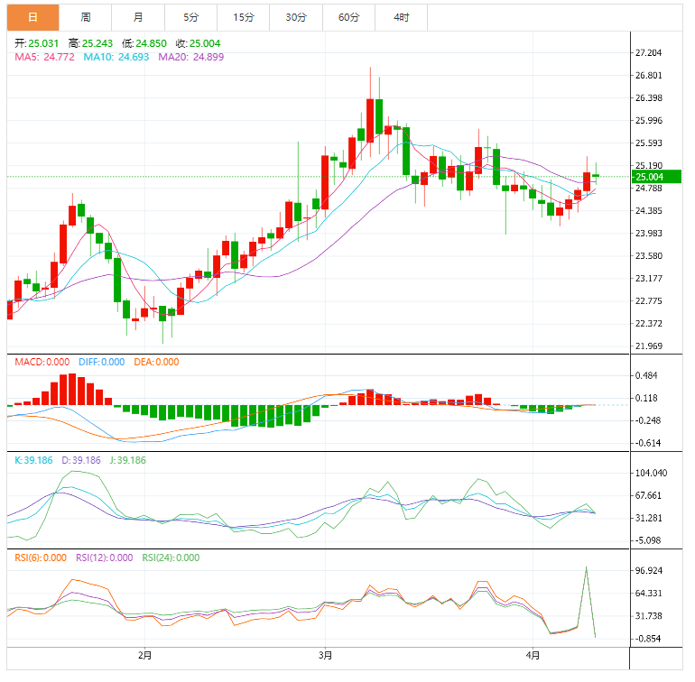Select the 15分 interval tab
The image size is (695, 682).
(243, 17)
